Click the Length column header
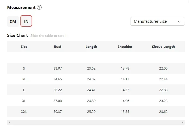 pyautogui.click(x=91, y=47)
